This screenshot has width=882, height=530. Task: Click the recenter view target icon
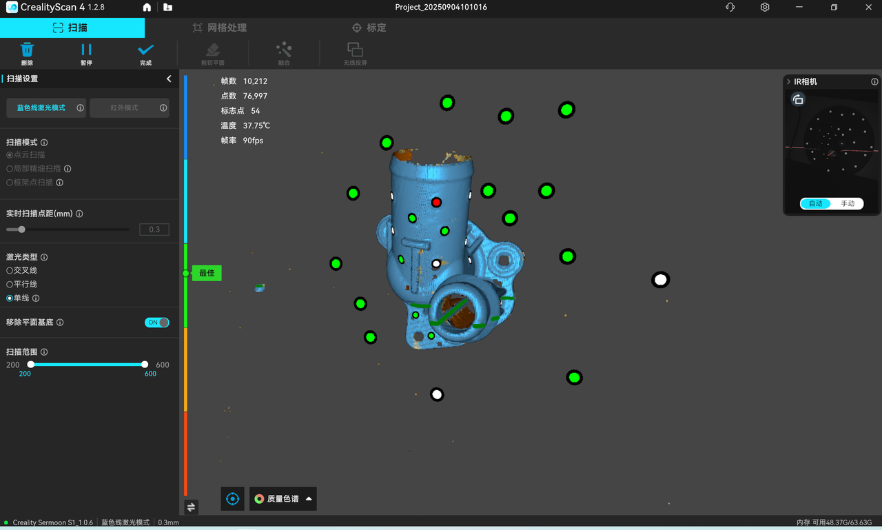click(x=232, y=499)
